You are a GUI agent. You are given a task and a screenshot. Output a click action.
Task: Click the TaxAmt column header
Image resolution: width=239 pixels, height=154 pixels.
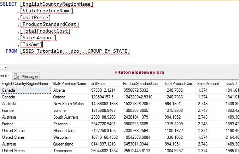(231, 84)
